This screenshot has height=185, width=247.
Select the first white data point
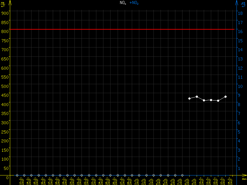tap(190, 98)
